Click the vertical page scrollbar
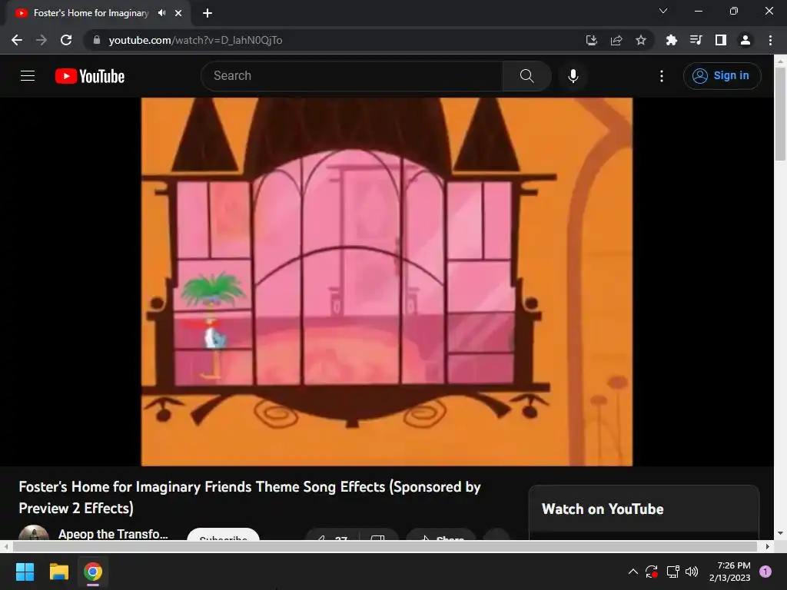This screenshot has width=787, height=590. [x=780, y=114]
